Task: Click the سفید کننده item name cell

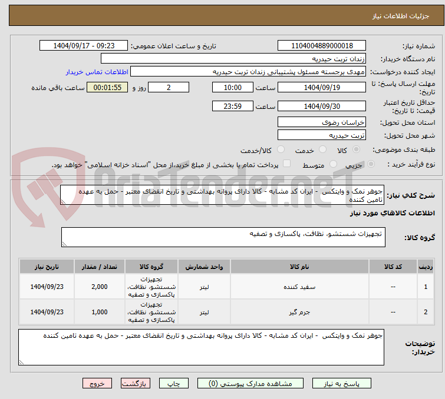Action: tap(299, 287)
